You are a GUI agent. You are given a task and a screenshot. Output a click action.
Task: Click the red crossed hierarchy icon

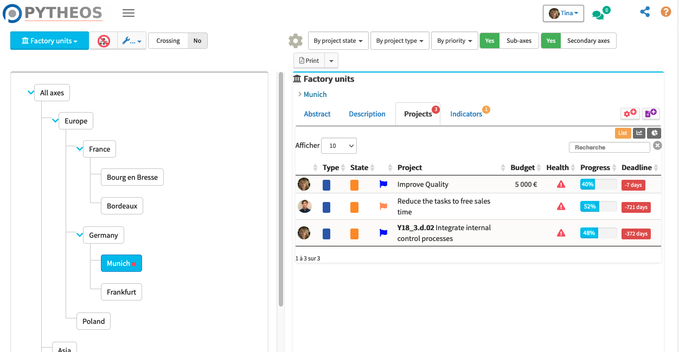104,41
